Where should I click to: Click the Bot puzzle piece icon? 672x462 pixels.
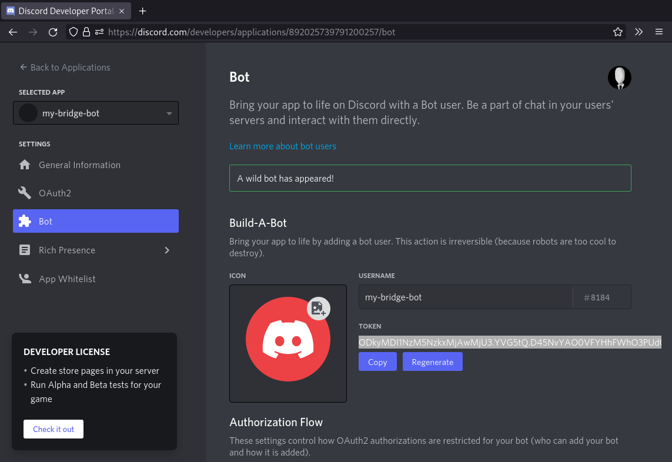coord(25,221)
